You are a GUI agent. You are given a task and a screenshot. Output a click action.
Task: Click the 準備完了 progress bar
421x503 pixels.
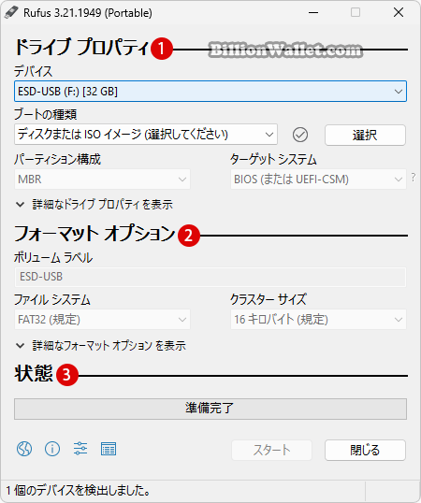coord(210,409)
